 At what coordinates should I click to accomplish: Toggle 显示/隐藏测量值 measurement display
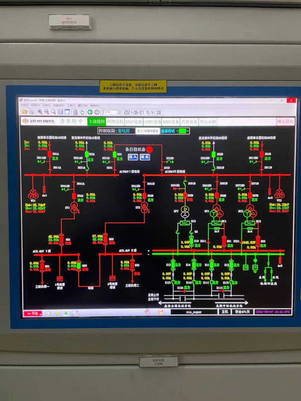click(x=147, y=131)
